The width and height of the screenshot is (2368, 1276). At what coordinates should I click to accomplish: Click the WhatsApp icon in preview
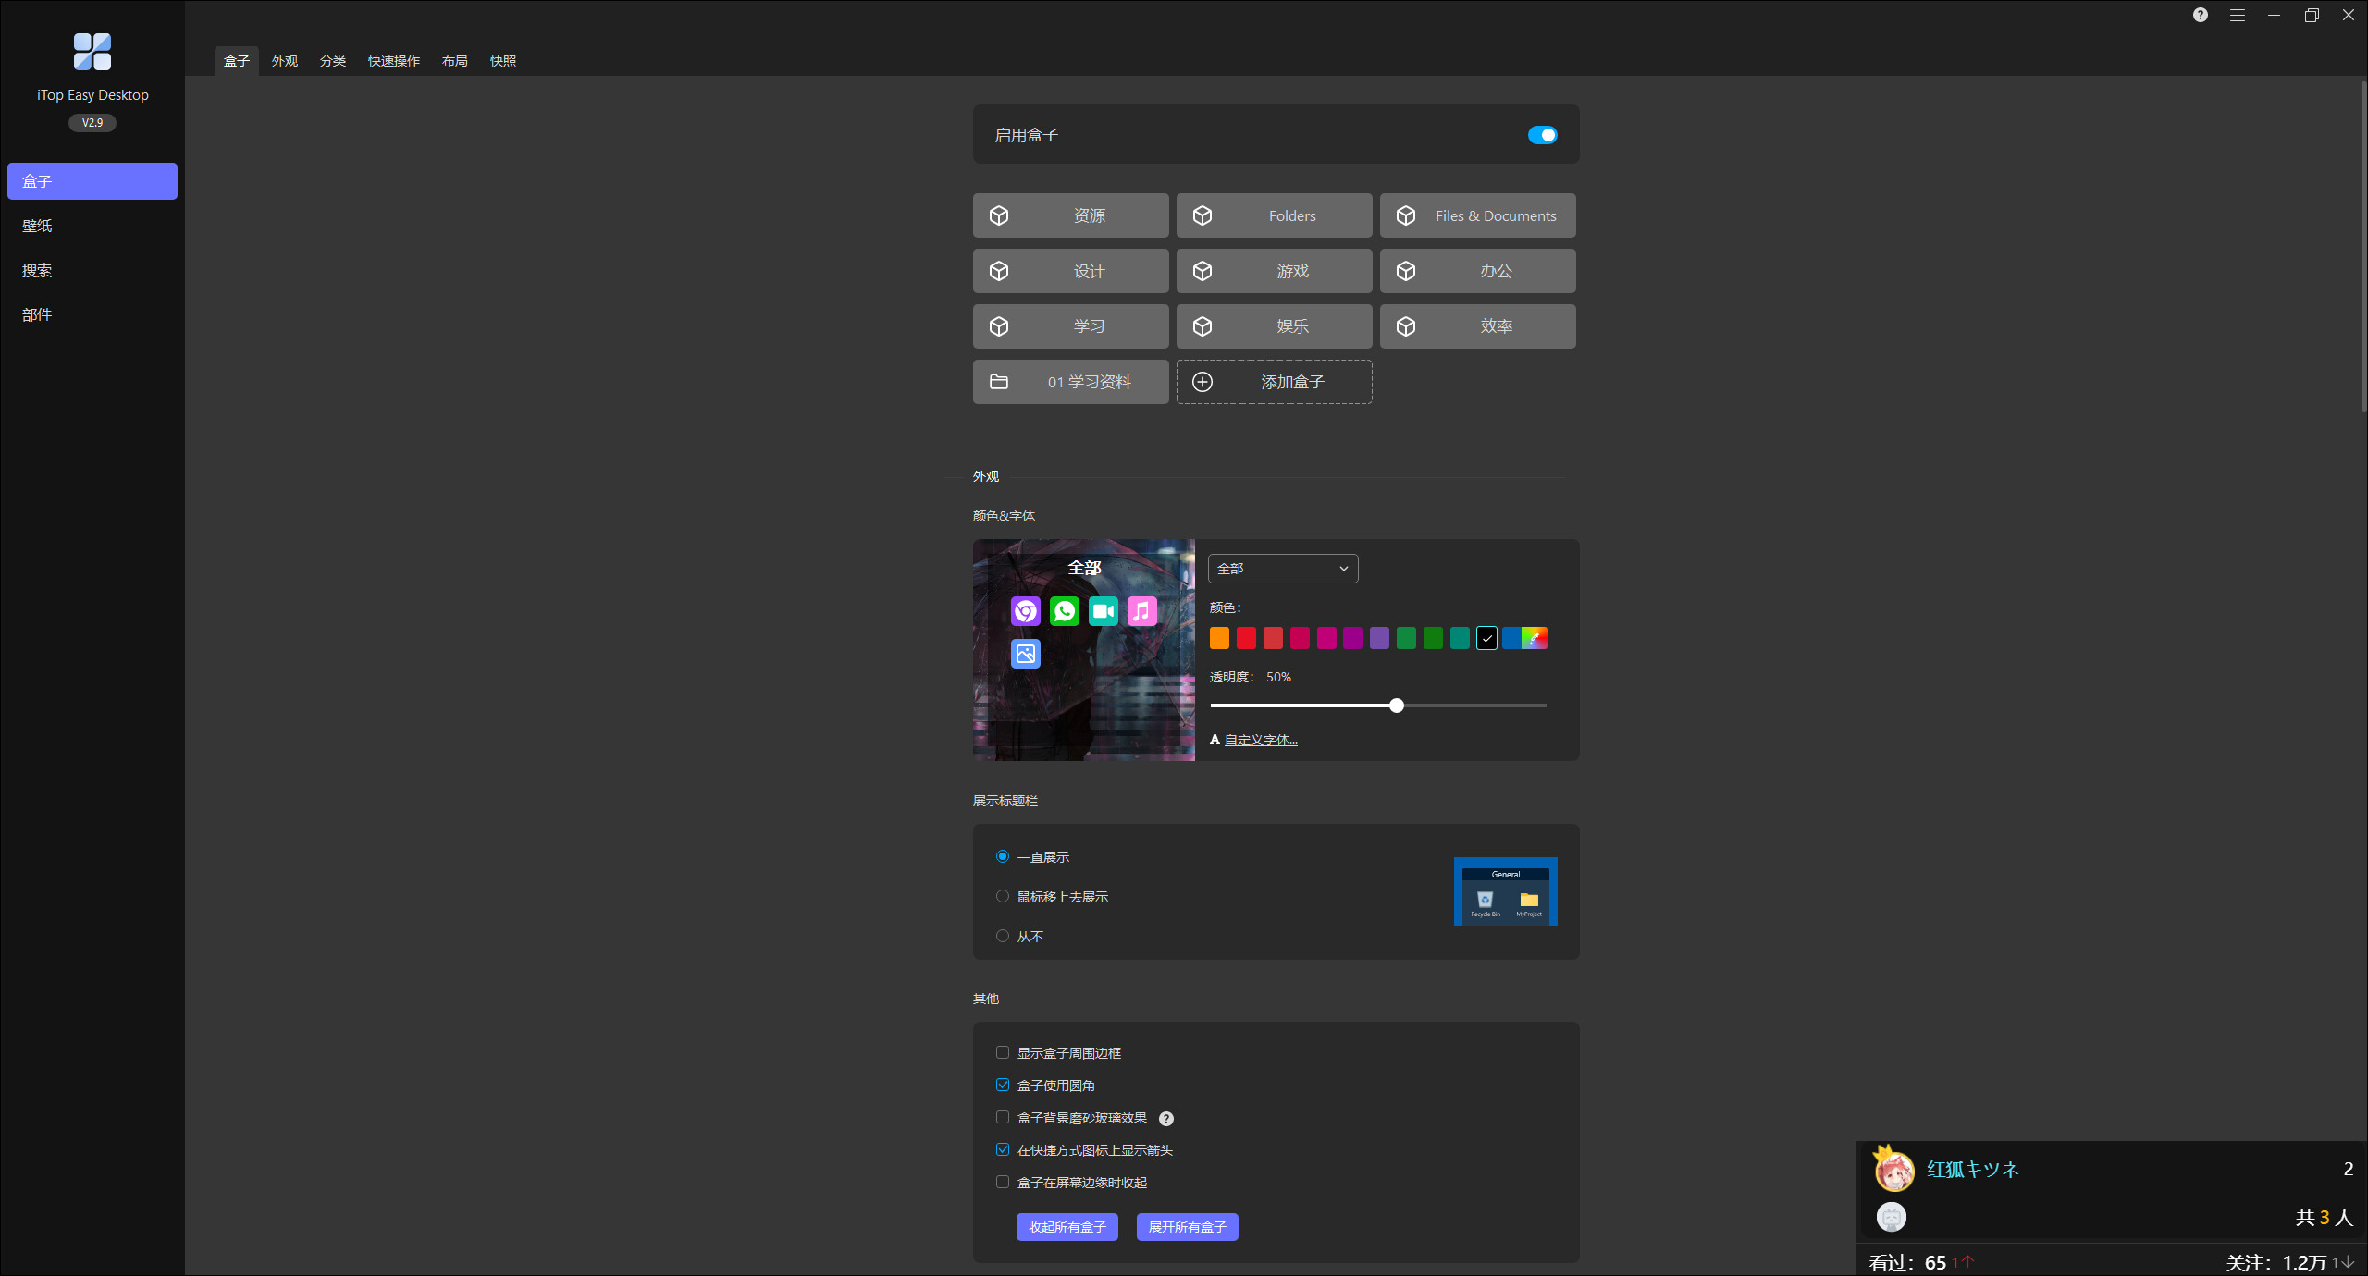pyautogui.click(x=1064, y=611)
